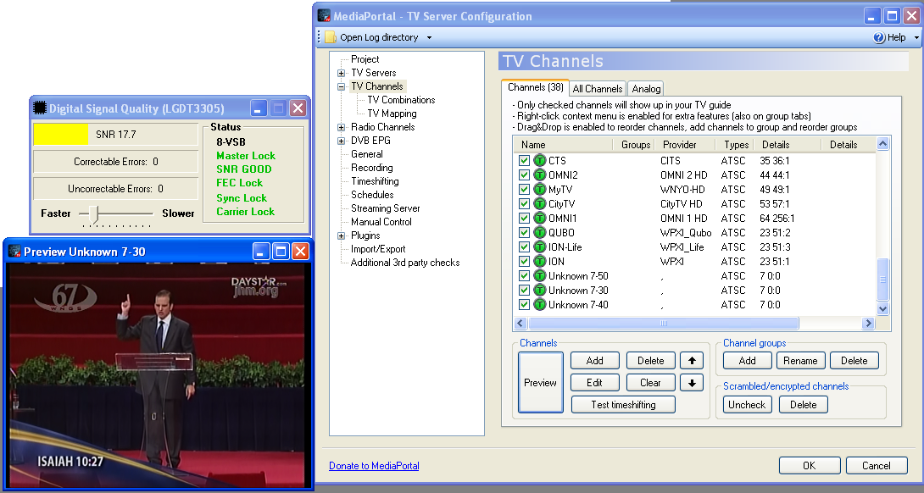Click the vertical scrollbar down arrow

click(x=882, y=308)
